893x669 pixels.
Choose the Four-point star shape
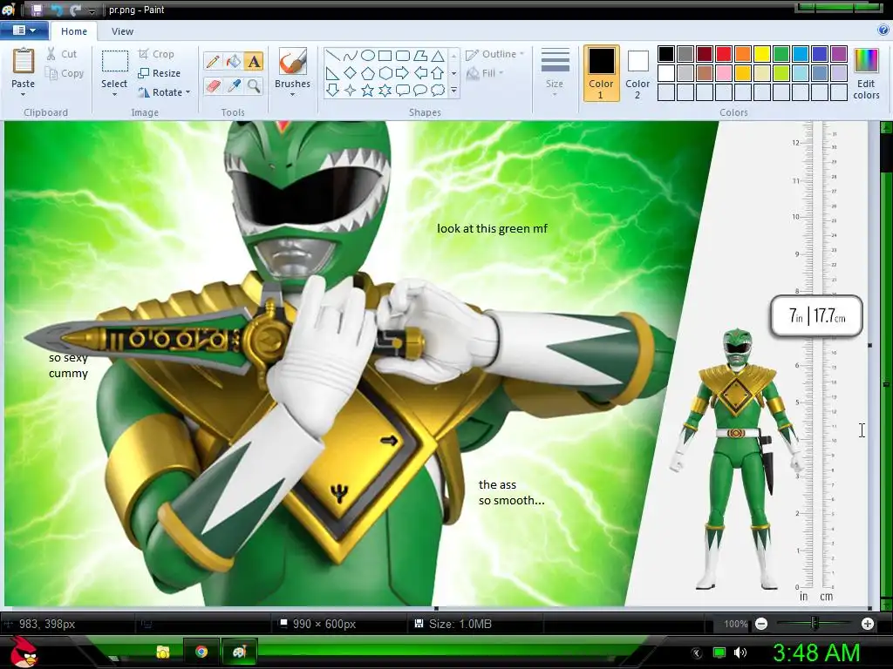pos(351,90)
